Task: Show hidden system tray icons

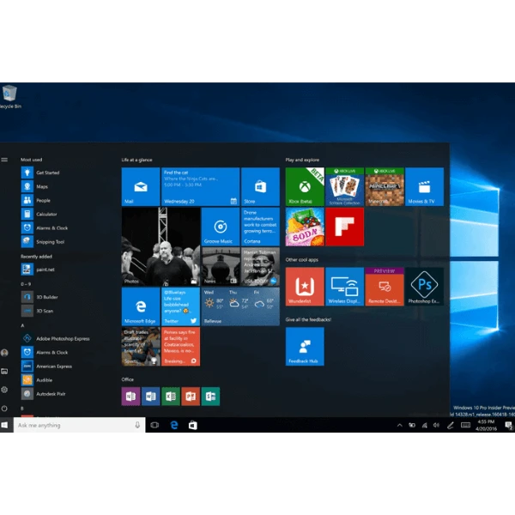Action: 399,426
